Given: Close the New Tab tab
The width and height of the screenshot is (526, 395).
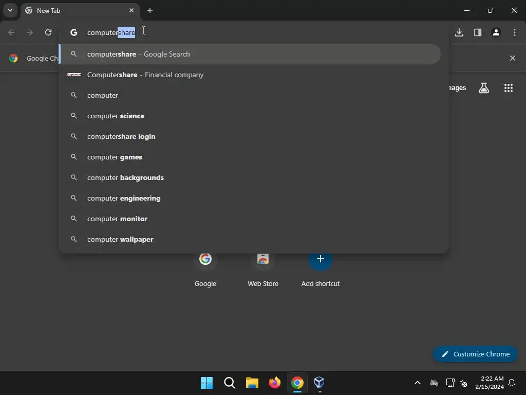Looking at the screenshot, I should tap(131, 10).
